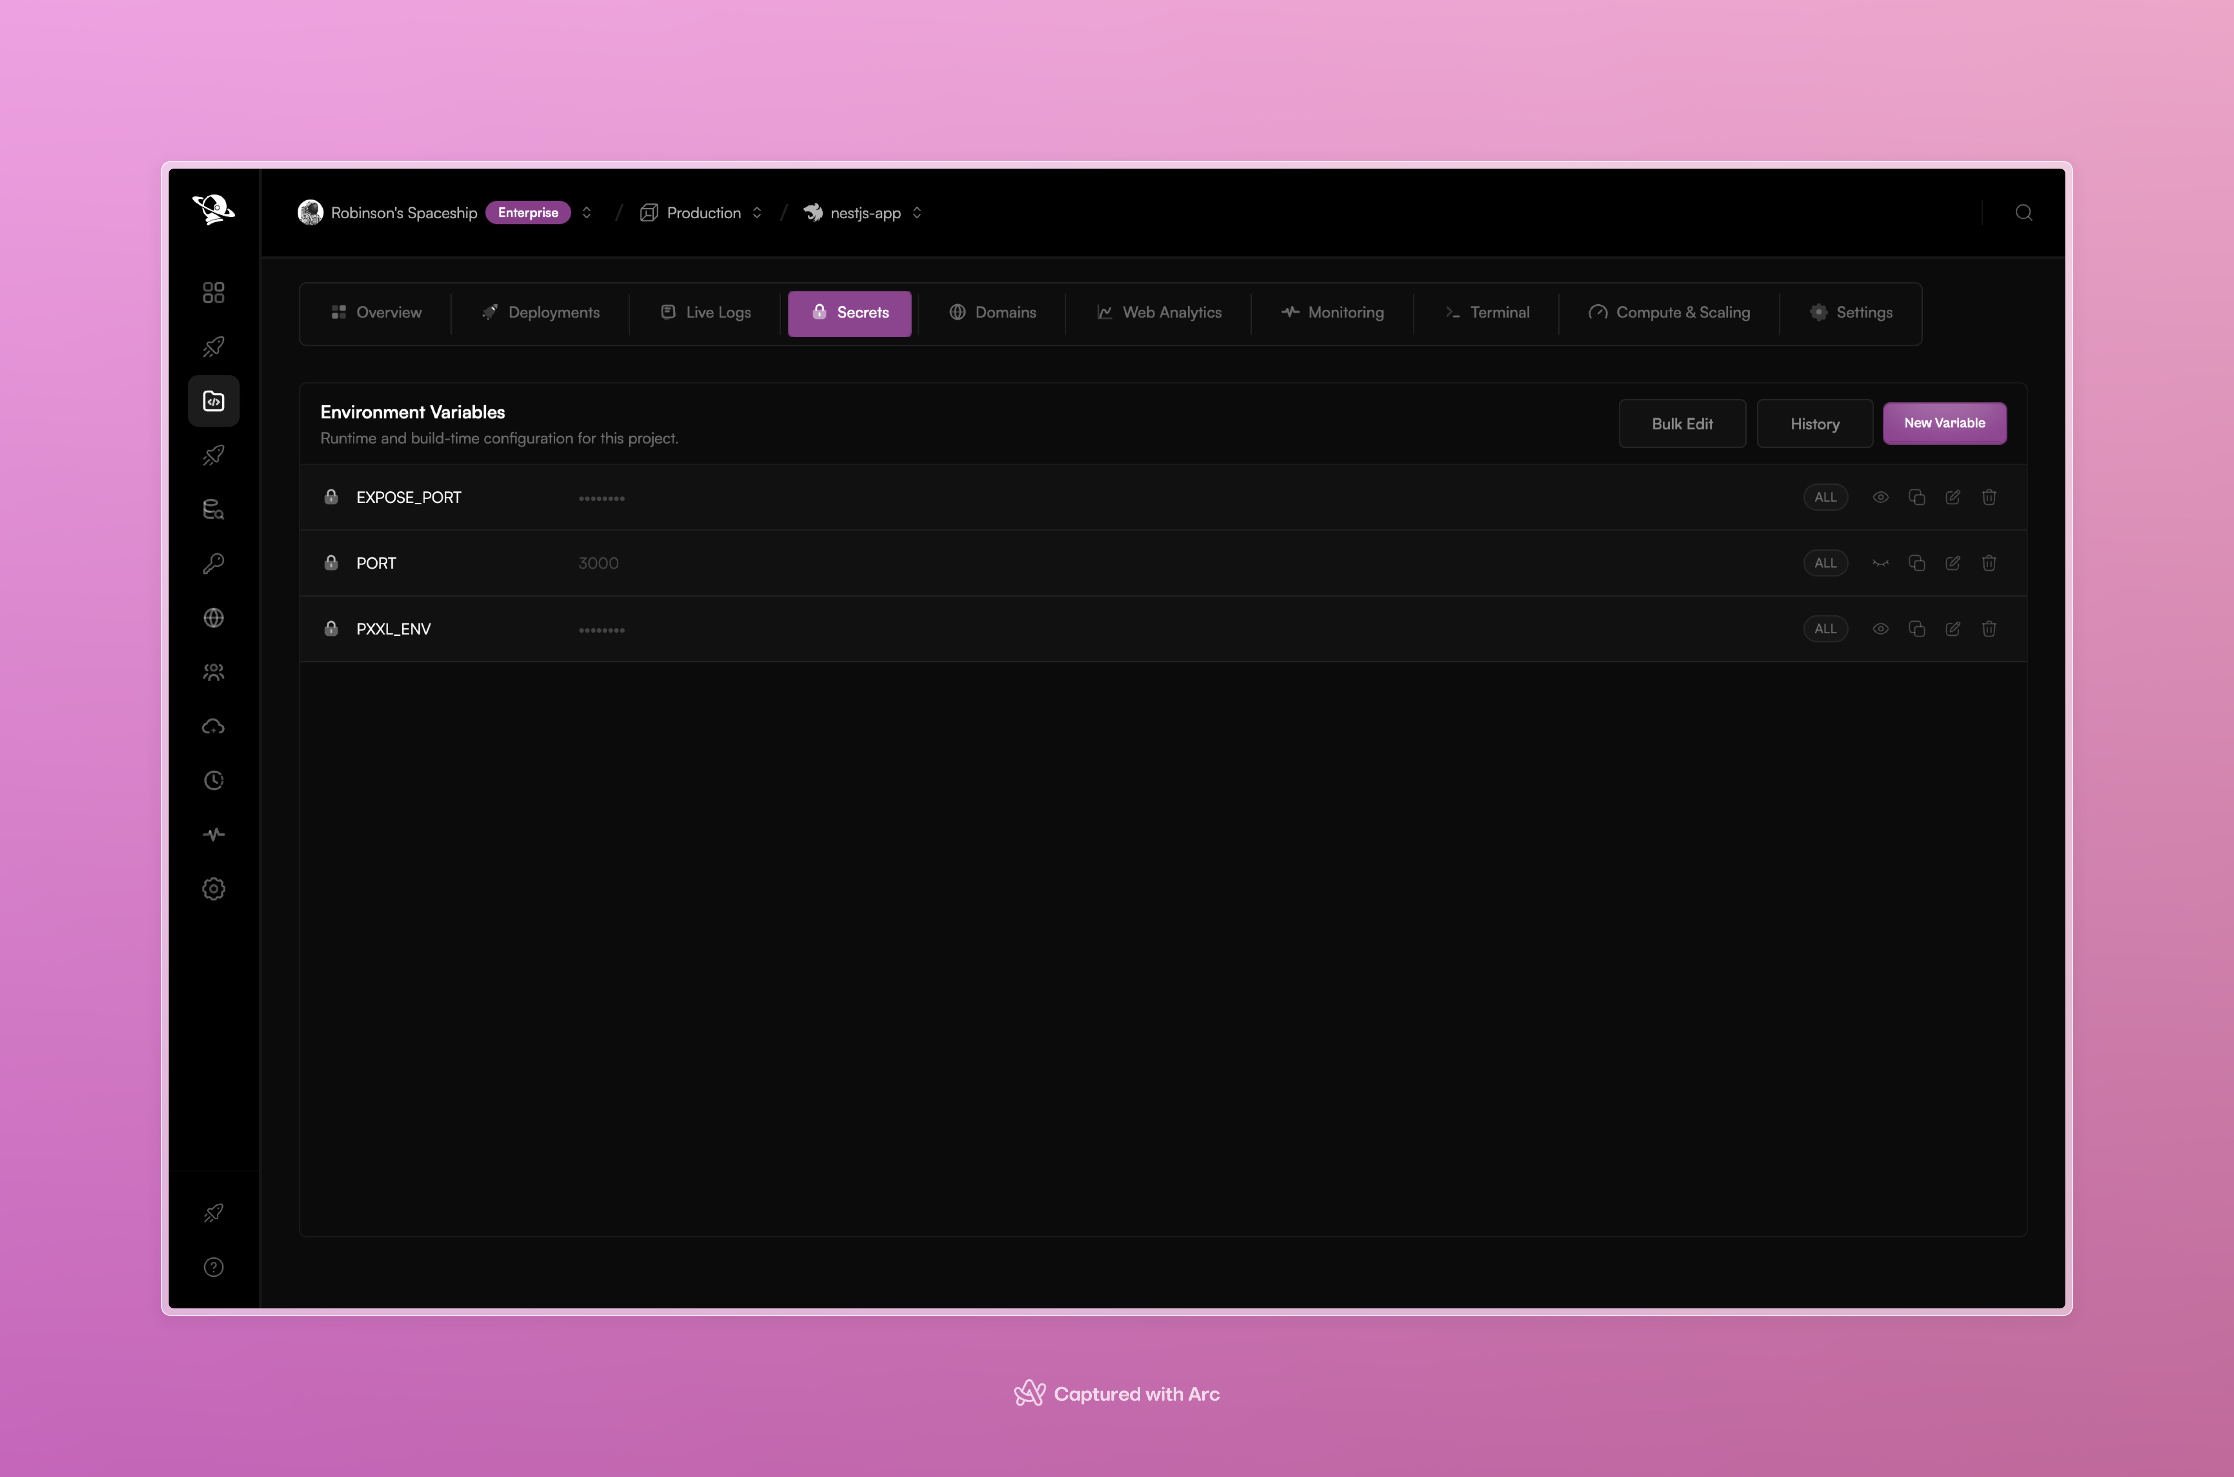Click the PORT value 3000
Viewport: 2234px width, 1477px height.
point(598,563)
